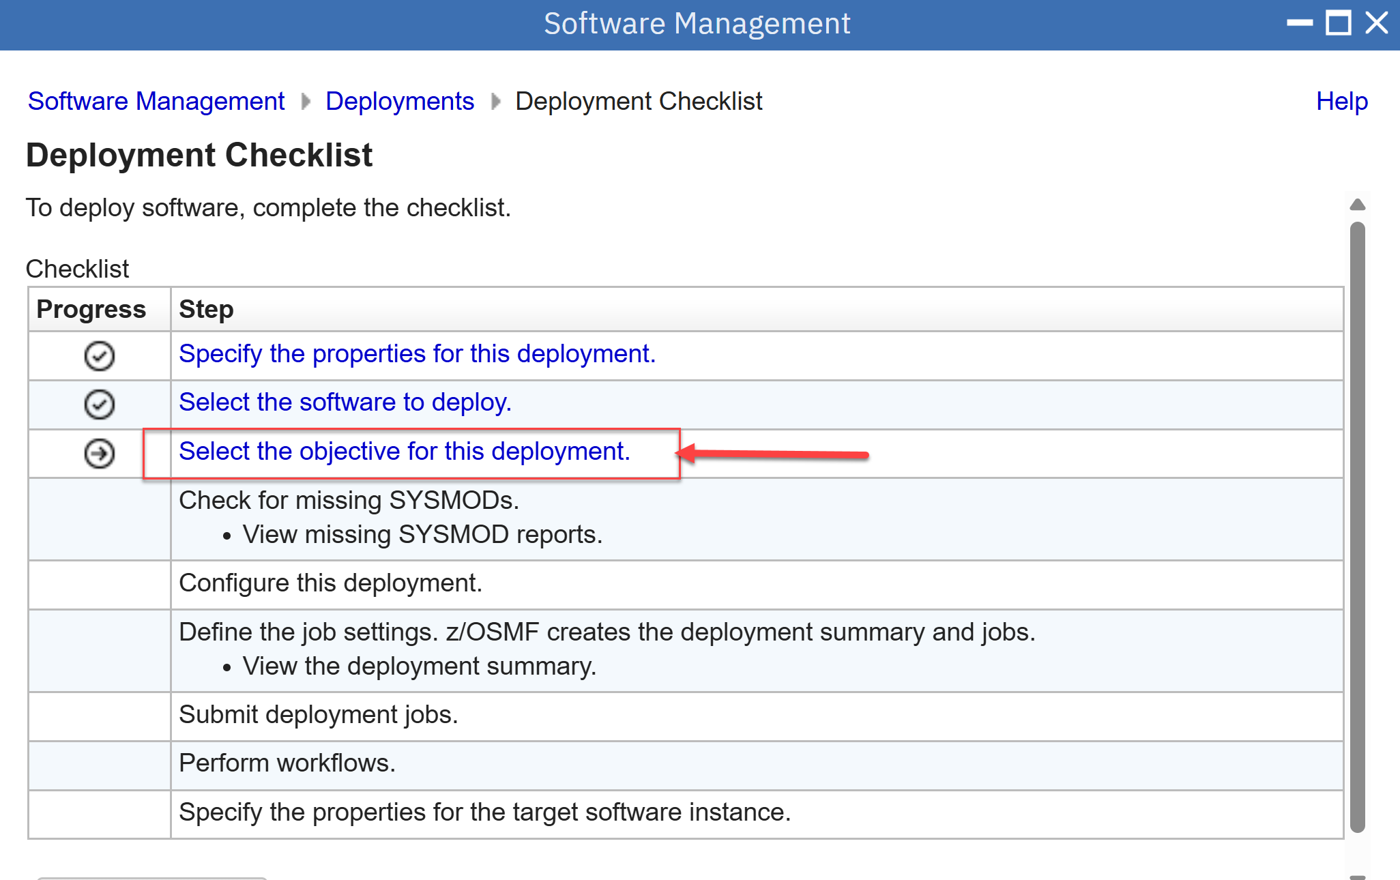
Task: Click scrollbar up arrow
Action: coord(1357,205)
